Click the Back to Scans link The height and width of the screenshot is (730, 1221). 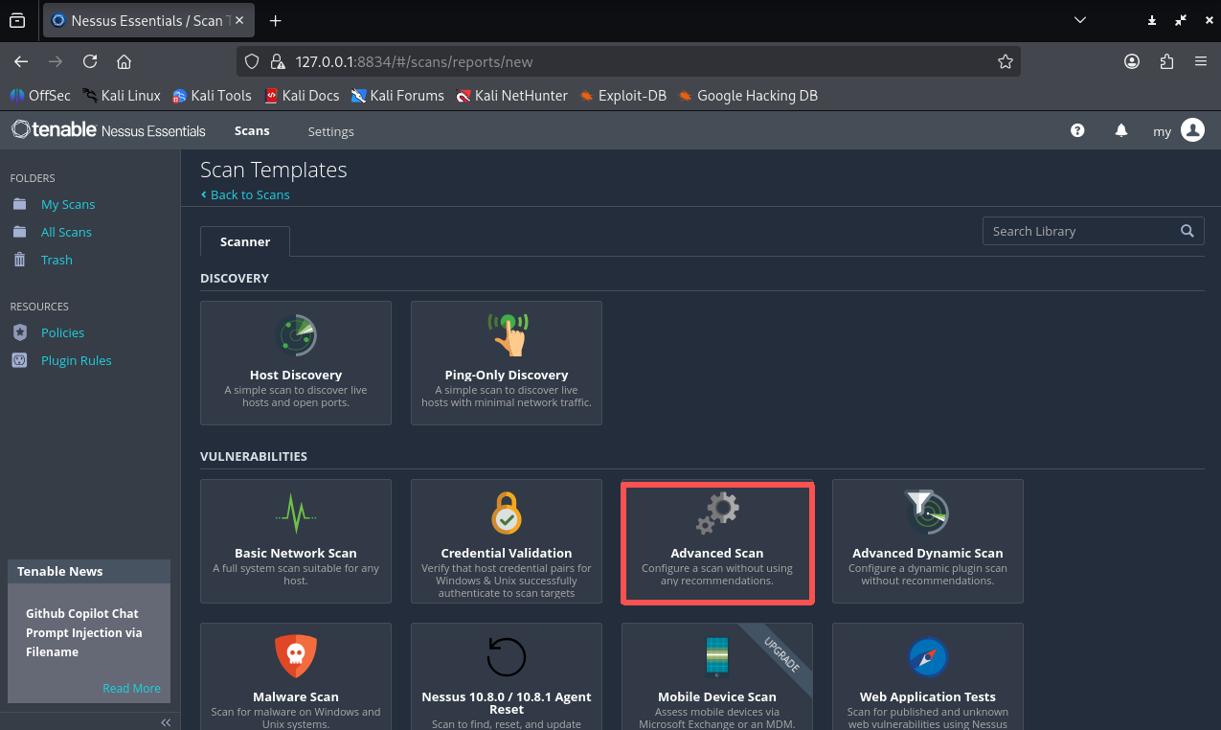(x=245, y=194)
